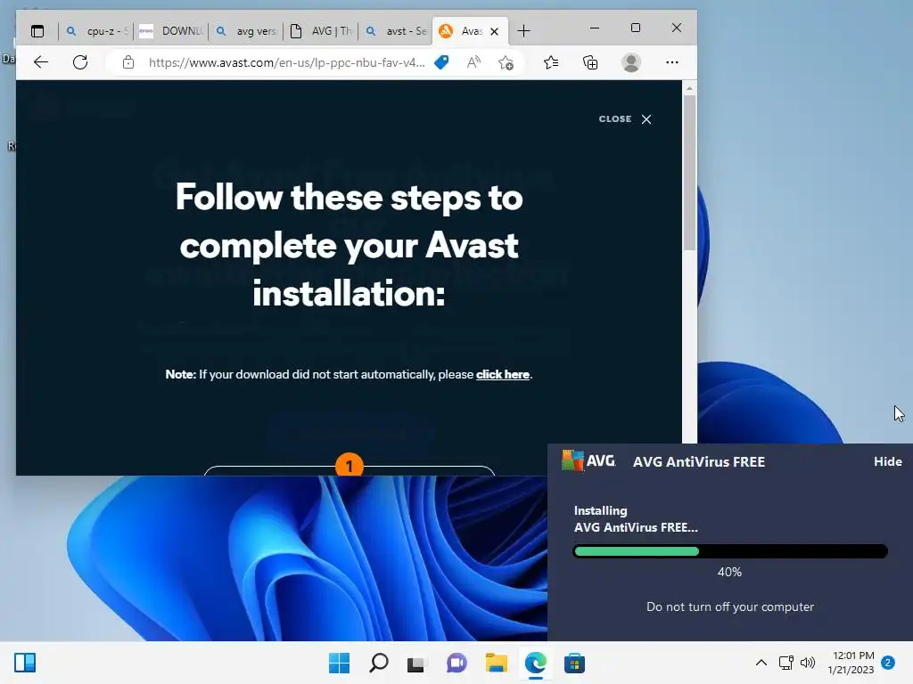
Task: Open the volume tray icon
Action: click(808, 663)
